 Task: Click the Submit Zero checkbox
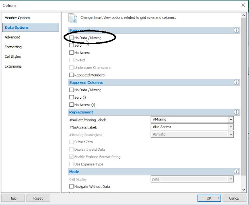click(x=71, y=142)
